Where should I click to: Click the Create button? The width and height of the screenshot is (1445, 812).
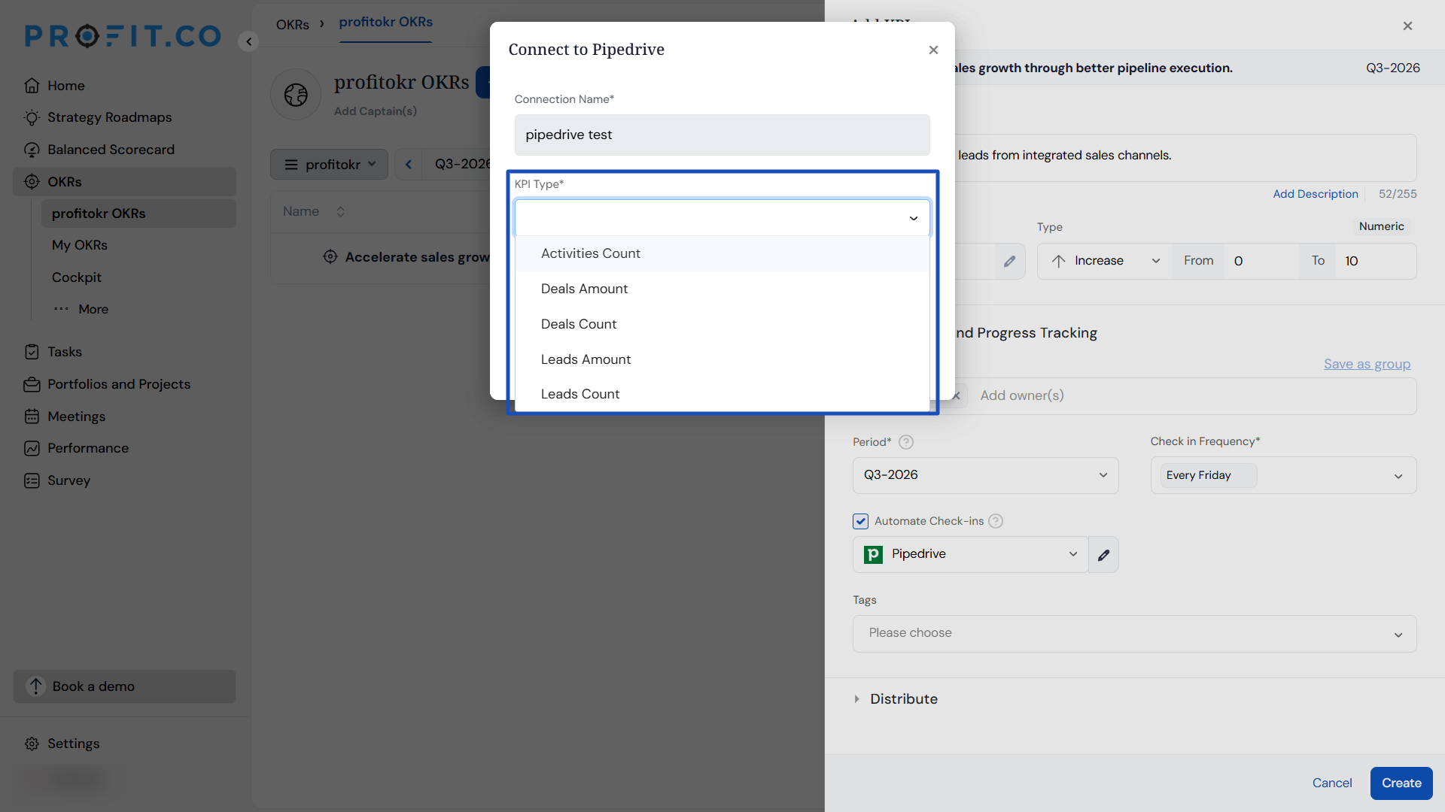1401,783
